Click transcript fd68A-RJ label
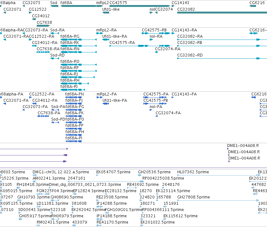The image size is (267, 227). (69, 74)
